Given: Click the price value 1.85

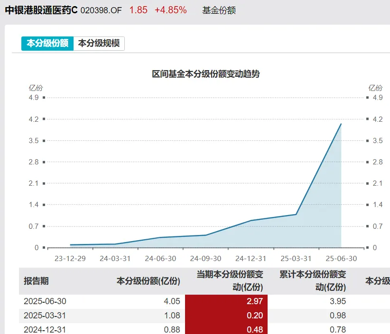Looking at the screenshot, I should [x=138, y=10].
